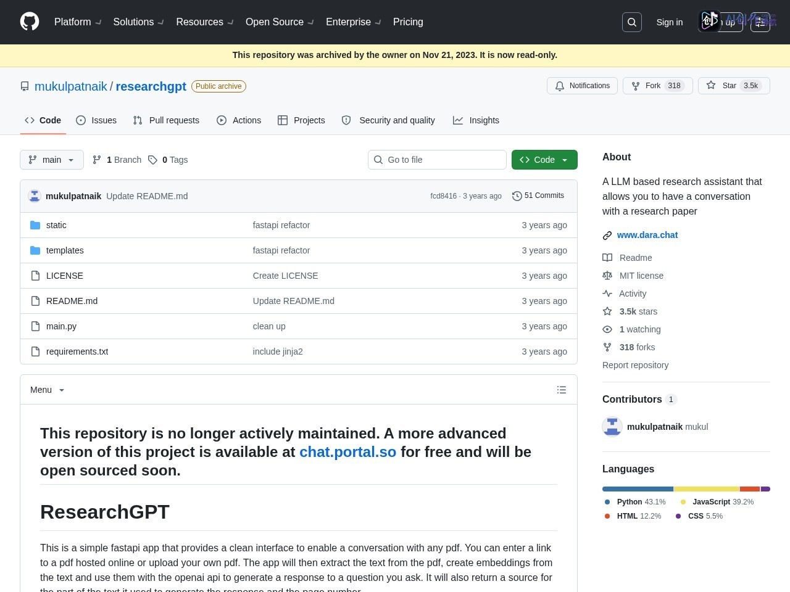This screenshot has height=592, width=790.
Task: Click the bell icon in Notifications button
Action: pos(560,86)
